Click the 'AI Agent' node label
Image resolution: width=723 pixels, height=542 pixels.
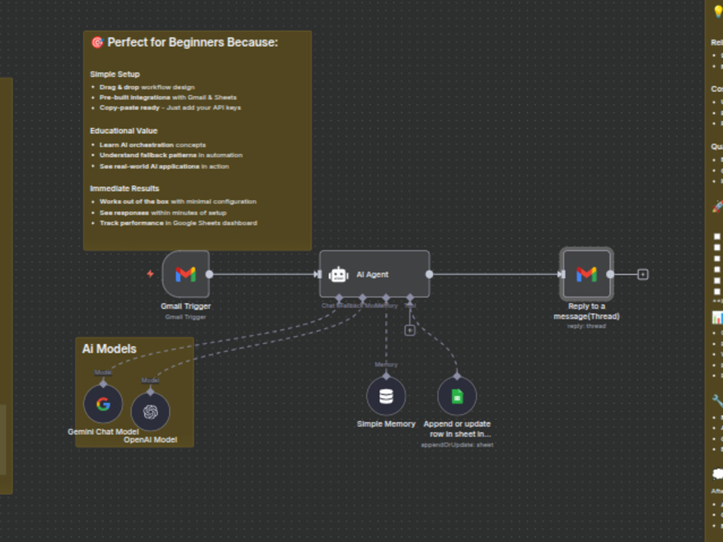coord(372,275)
